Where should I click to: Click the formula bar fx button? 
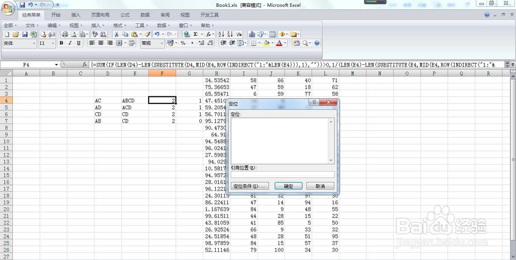click(x=85, y=65)
